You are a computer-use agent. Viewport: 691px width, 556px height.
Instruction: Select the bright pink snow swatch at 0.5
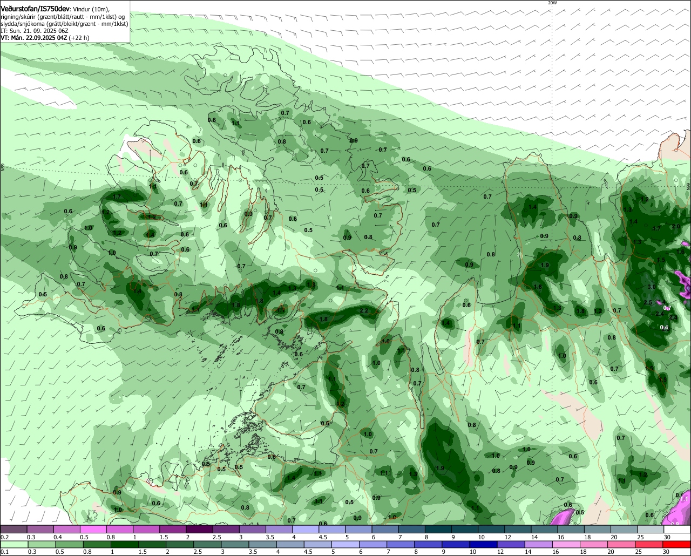click(93, 530)
